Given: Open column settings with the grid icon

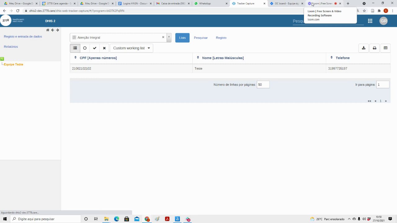Looking at the screenshot, I should [x=386, y=48].
